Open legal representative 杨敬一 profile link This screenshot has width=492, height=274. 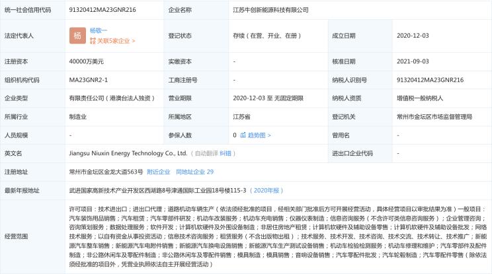coord(99,30)
